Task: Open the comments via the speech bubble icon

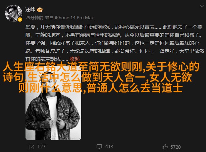Action: pos(99,147)
